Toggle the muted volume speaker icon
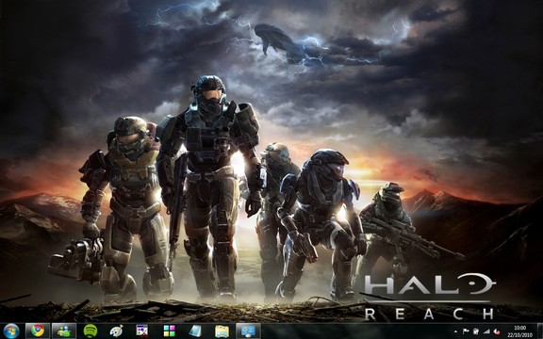Image resolution: width=543 pixels, height=339 pixels. click(x=496, y=331)
